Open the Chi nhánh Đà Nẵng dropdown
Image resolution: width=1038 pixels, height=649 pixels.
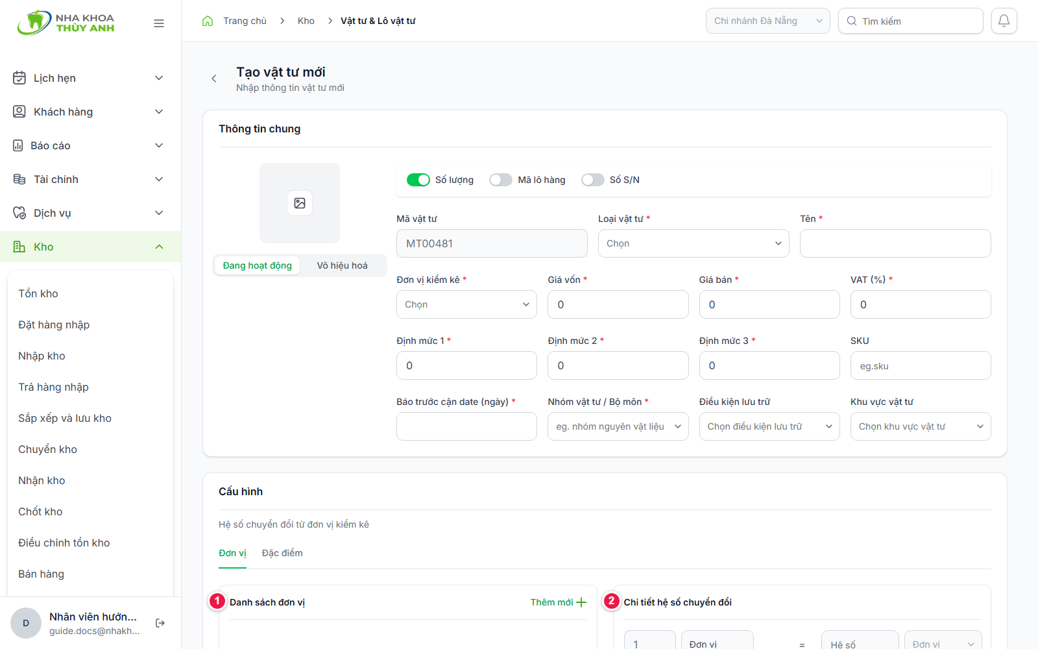tap(768, 21)
